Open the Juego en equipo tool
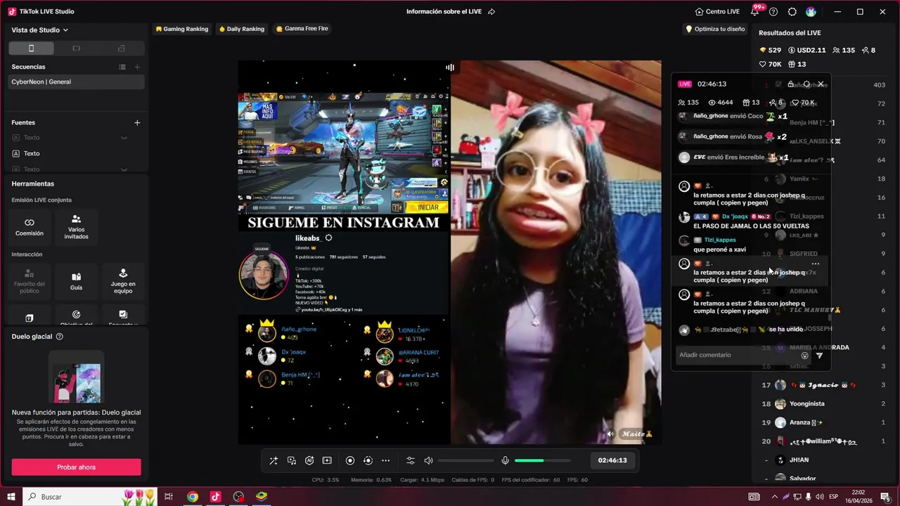This screenshot has width=900, height=506. [x=123, y=280]
